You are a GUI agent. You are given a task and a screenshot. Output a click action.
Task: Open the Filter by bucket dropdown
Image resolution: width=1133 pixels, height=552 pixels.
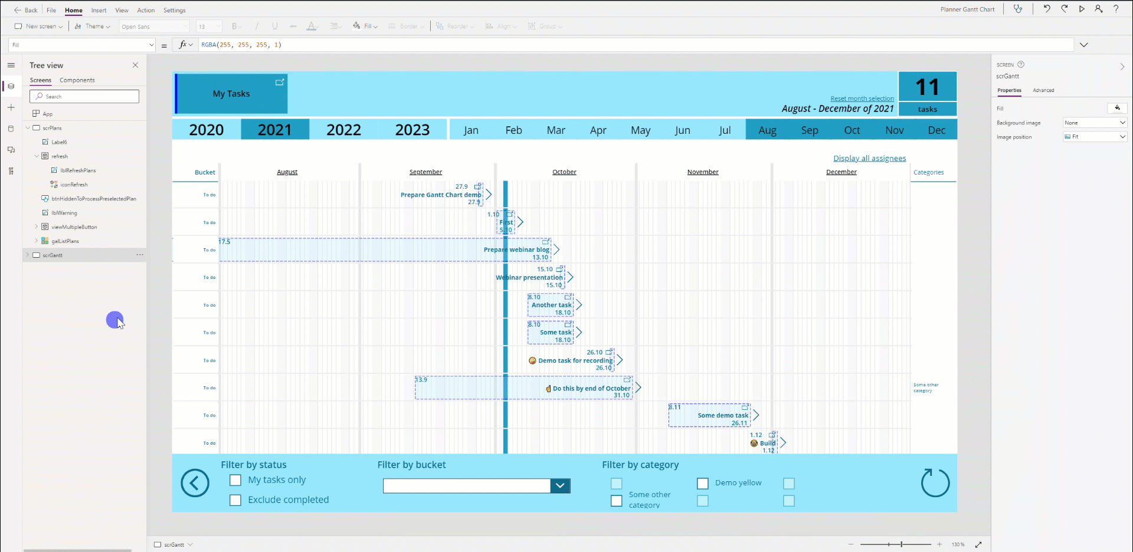[560, 485]
